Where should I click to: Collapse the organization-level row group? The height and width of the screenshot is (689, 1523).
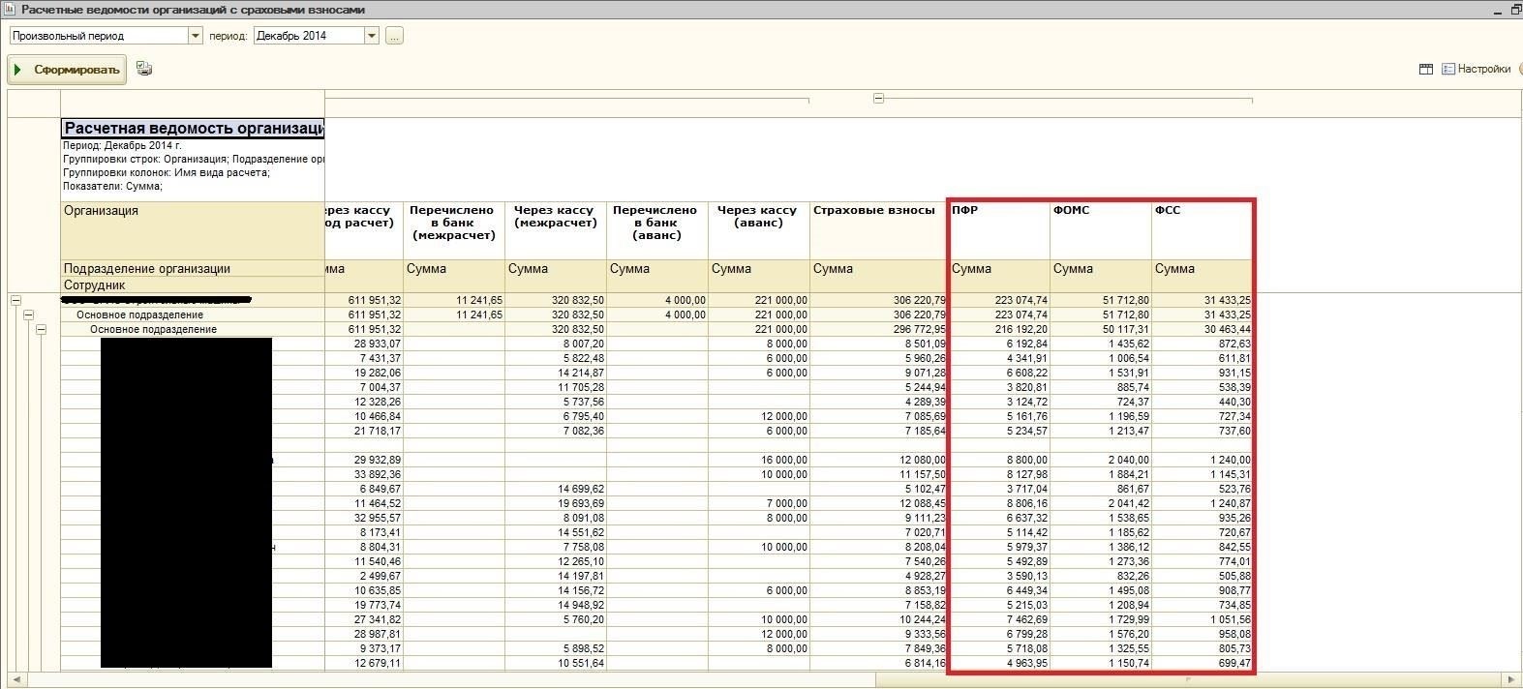(15, 301)
